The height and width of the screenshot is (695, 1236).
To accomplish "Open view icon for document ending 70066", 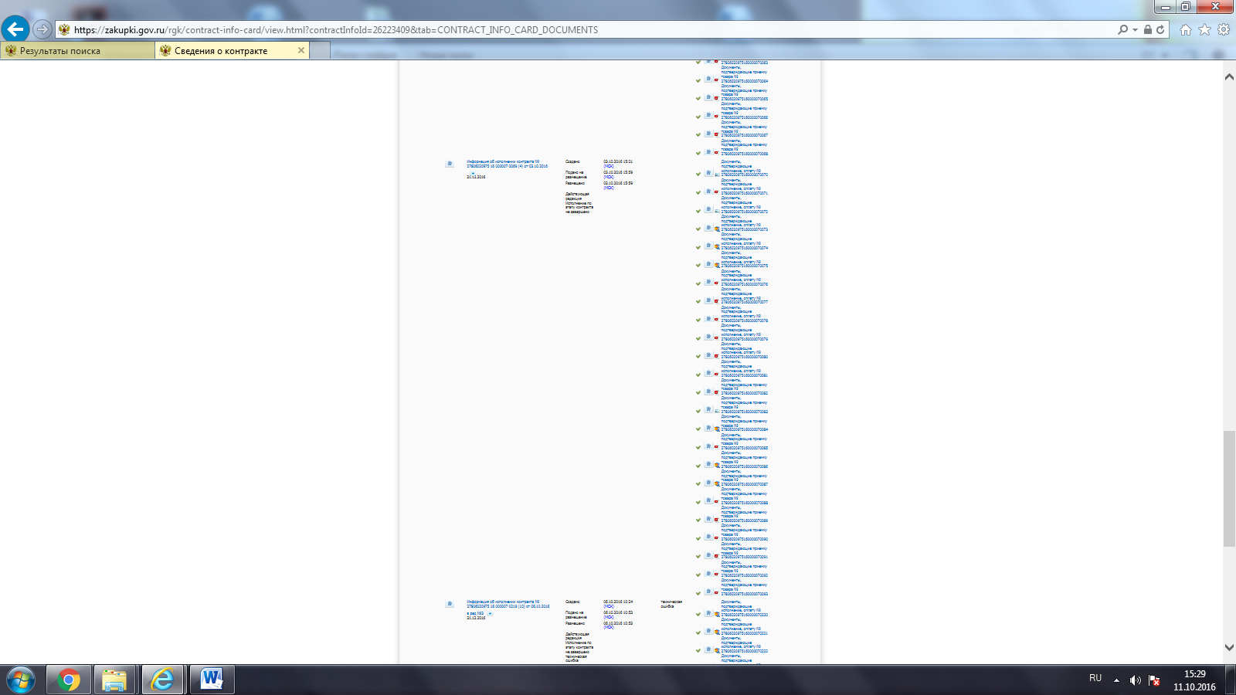I will [708, 116].
